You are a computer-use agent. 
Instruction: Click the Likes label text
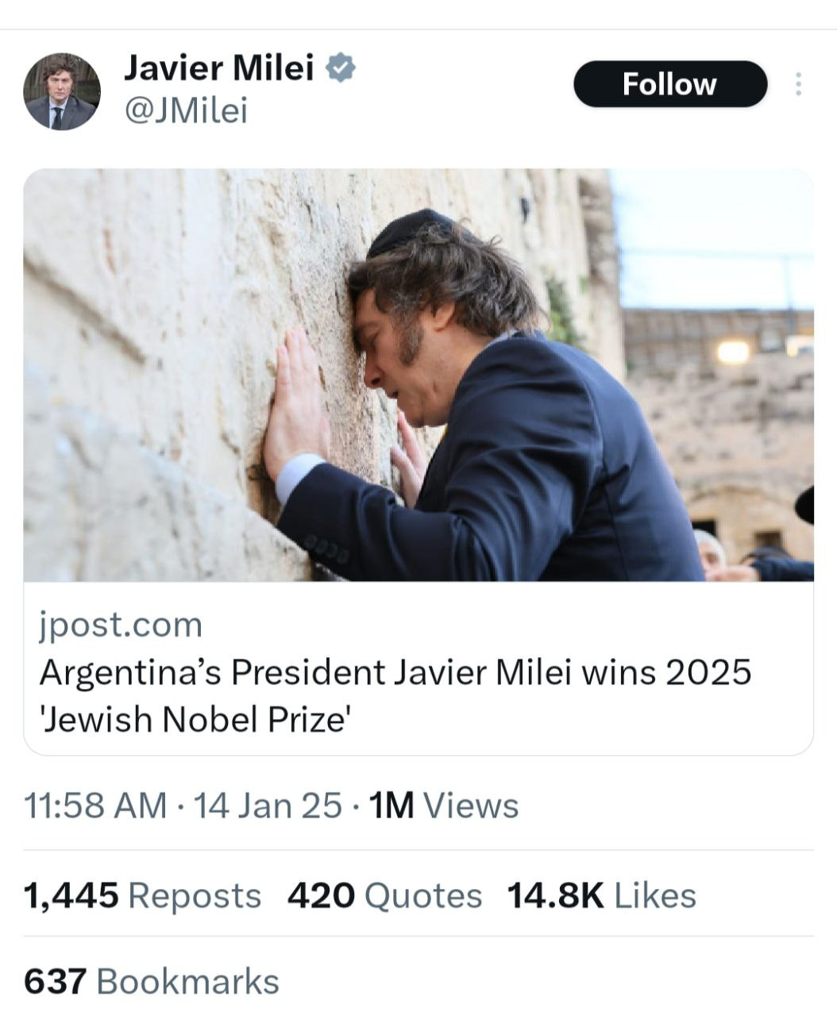click(x=655, y=895)
